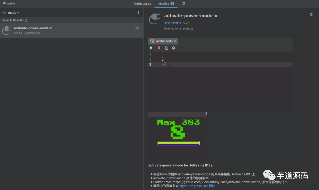Click editor line 3 with the comment

(220, 65)
